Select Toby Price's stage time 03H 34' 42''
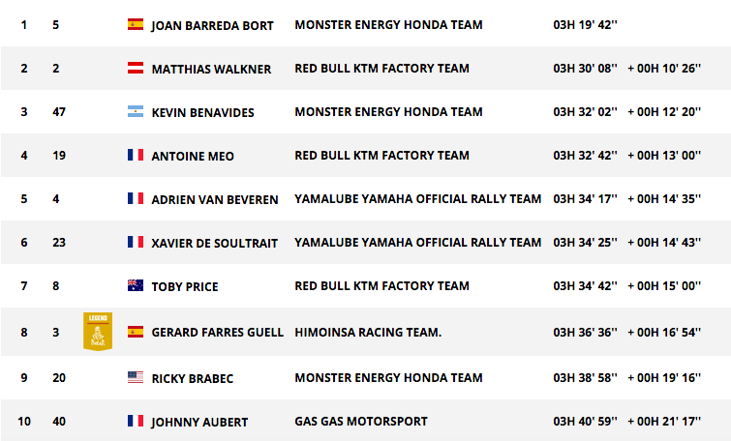 point(585,286)
